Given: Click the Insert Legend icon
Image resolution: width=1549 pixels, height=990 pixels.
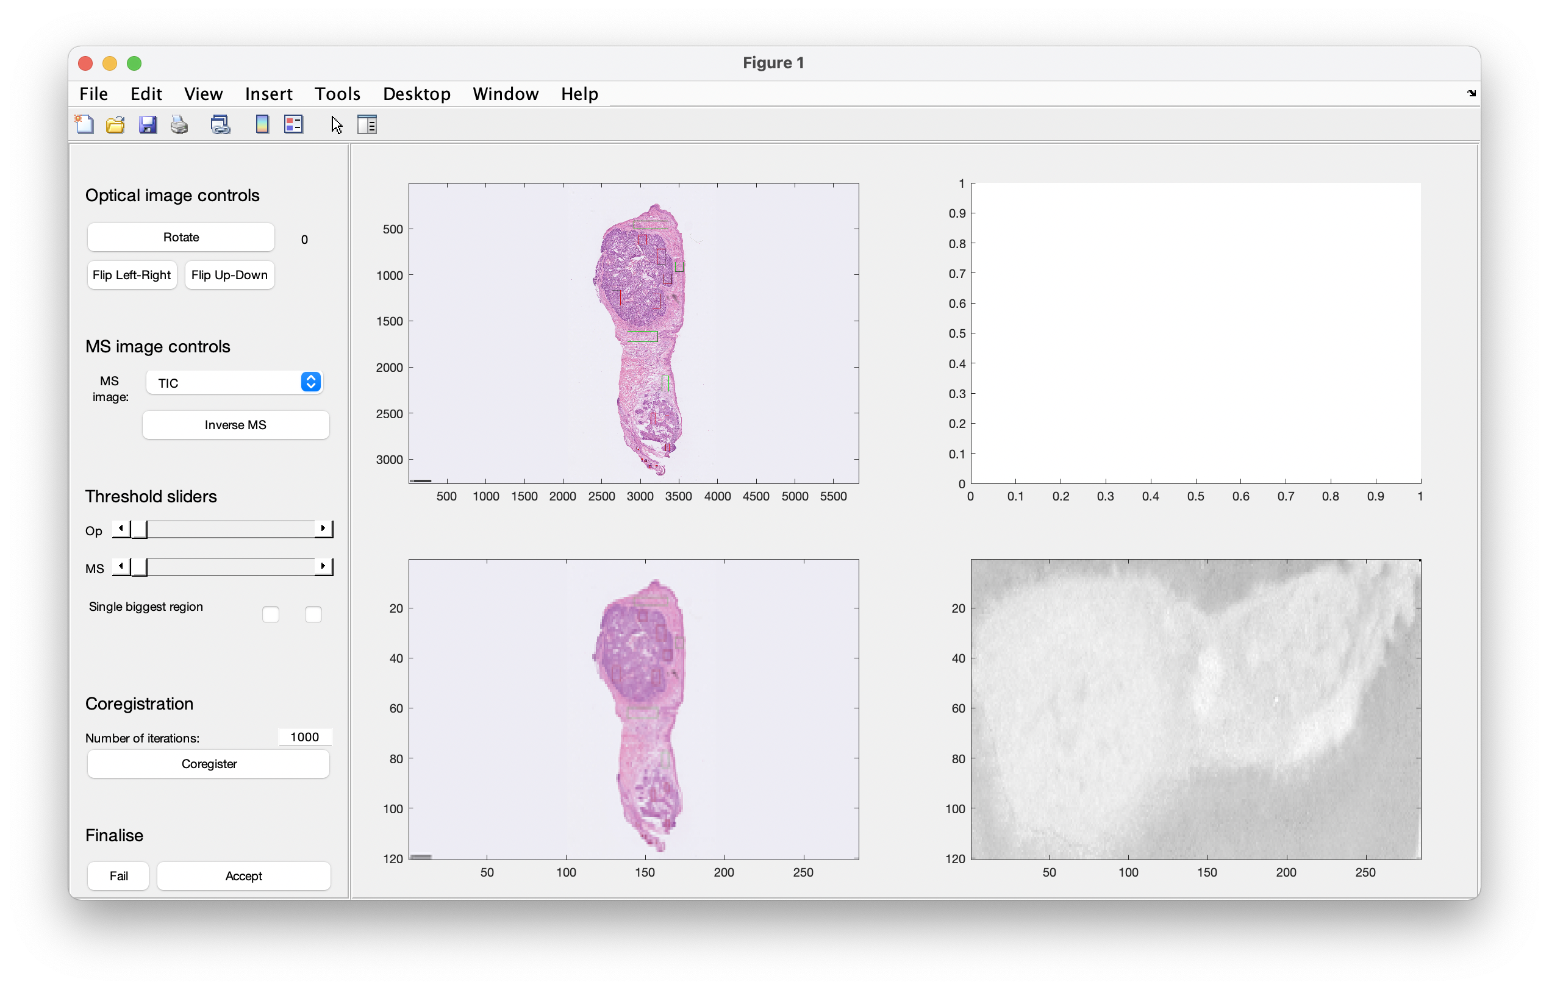Looking at the screenshot, I should (x=293, y=124).
